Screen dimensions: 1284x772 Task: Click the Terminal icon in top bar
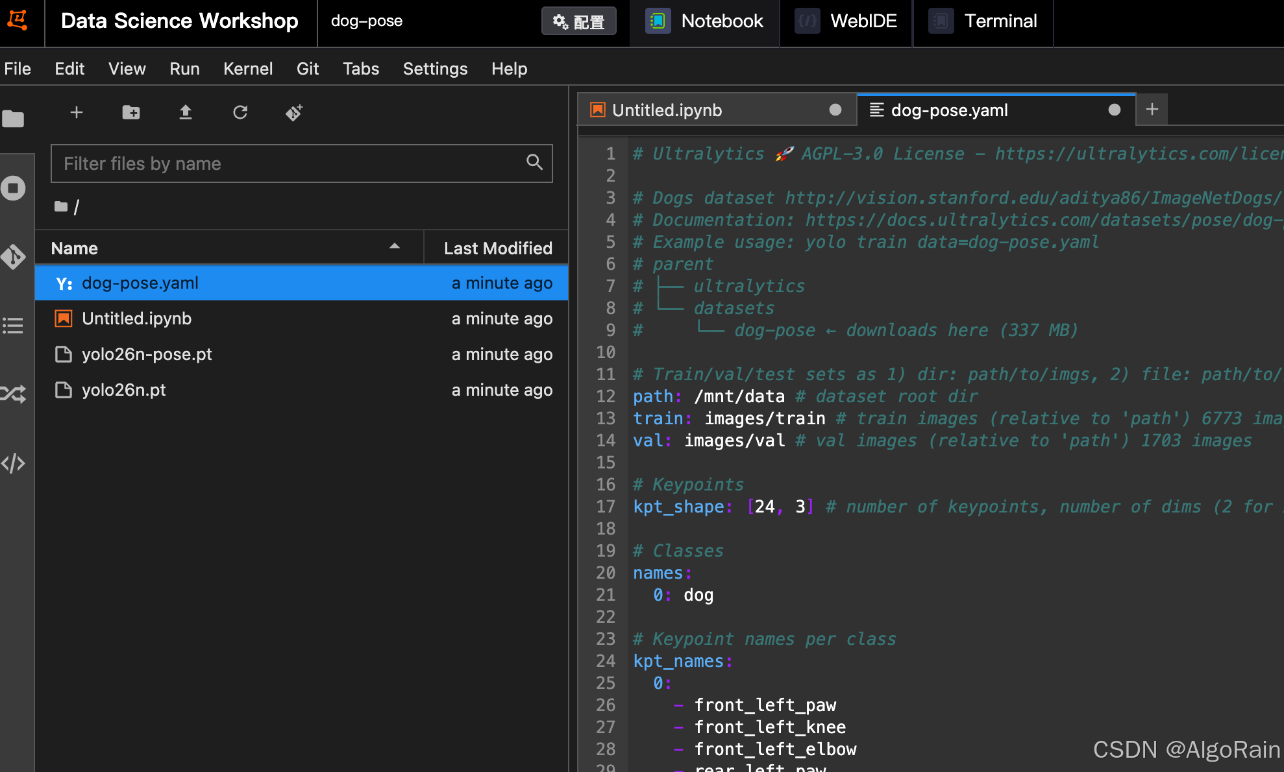(x=941, y=21)
